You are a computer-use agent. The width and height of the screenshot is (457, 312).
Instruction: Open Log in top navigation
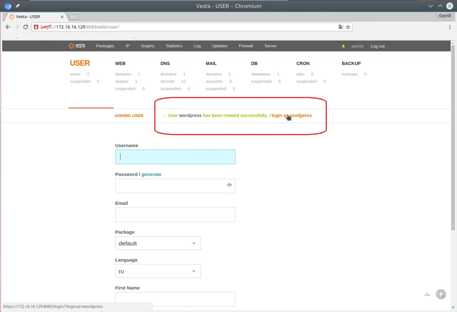click(x=197, y=46)
